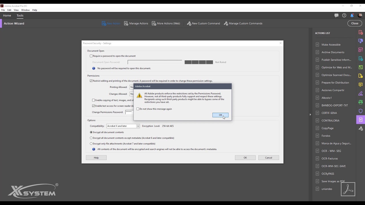Toggle Enable text access for screen reader
The width and height of the screenshot is (365, 205).
click(93, 106)
